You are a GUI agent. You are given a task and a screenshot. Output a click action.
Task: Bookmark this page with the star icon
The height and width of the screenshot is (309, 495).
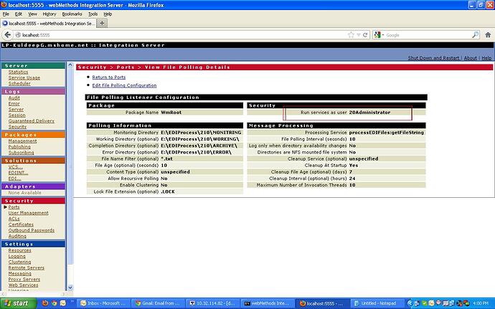coord(351,35)
